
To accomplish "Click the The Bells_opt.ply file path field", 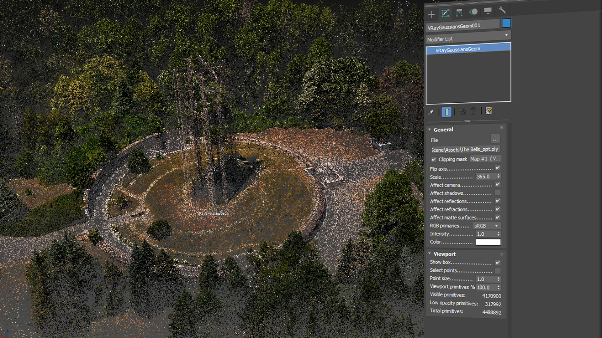I will click(465, 149).
